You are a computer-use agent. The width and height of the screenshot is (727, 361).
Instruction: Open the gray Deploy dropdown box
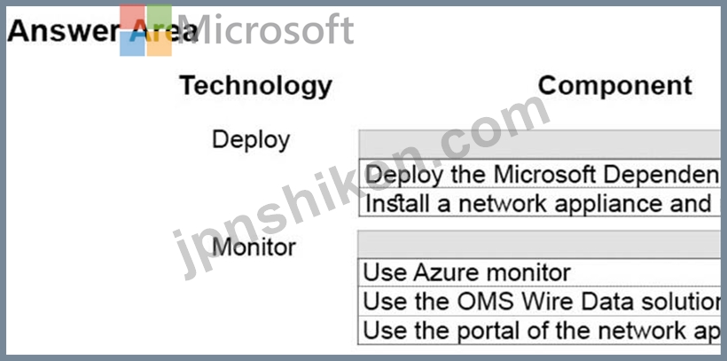pyautogui.click(x=540, y=145)
